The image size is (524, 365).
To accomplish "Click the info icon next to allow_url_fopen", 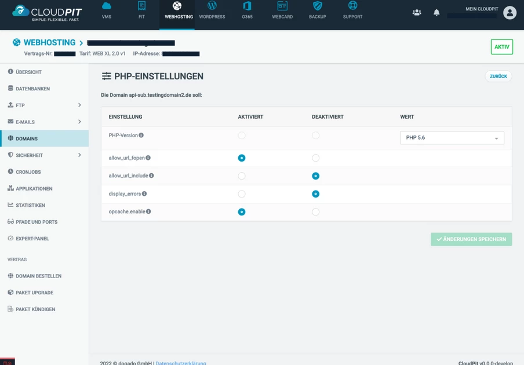I will point(148,158).
